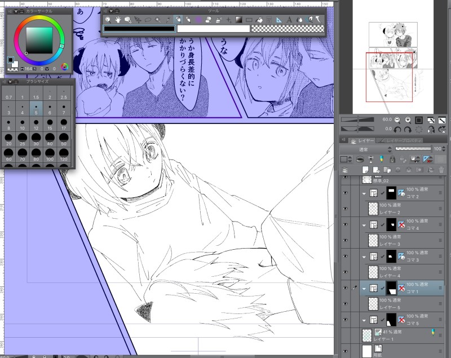This screenshot has width=451, height=358.
Task: Select the transparent checkered color bar
Action: [x=288, y=28]
